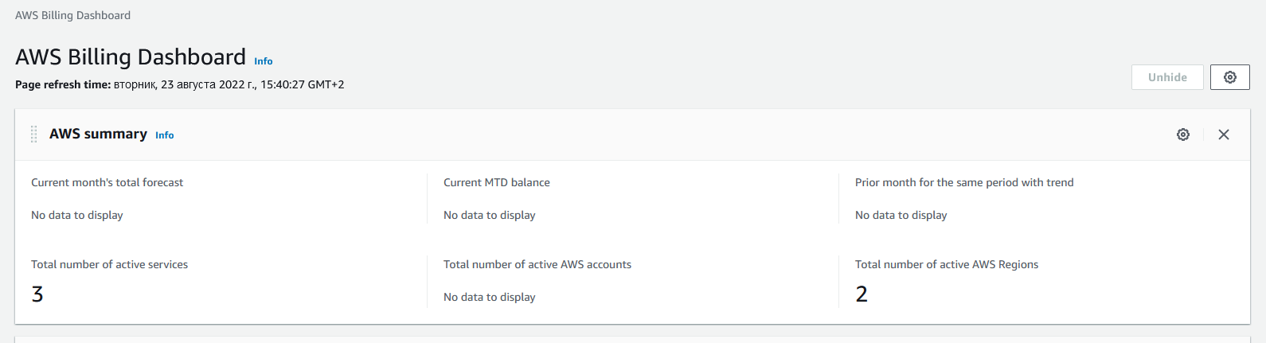Grab the AWS summary drag handle
1266x343 pixels.
click(x=34, y=134)
